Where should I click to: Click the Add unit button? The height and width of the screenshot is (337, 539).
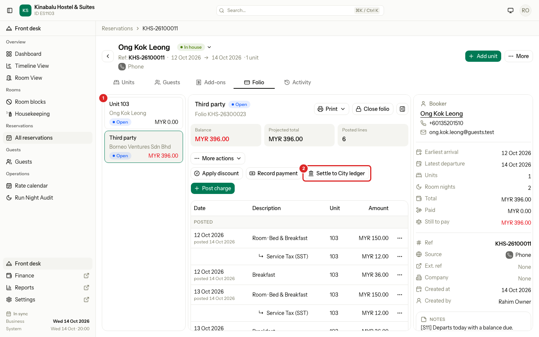click(x=483, y=56)
